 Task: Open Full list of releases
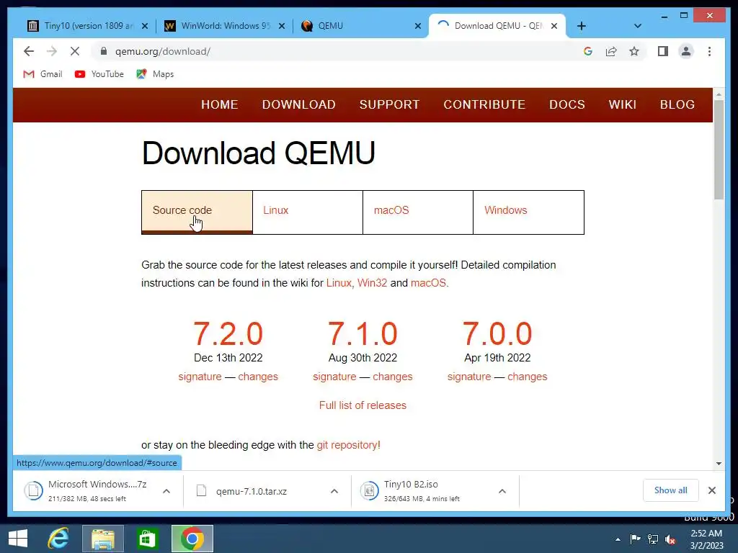click(363, 405)
